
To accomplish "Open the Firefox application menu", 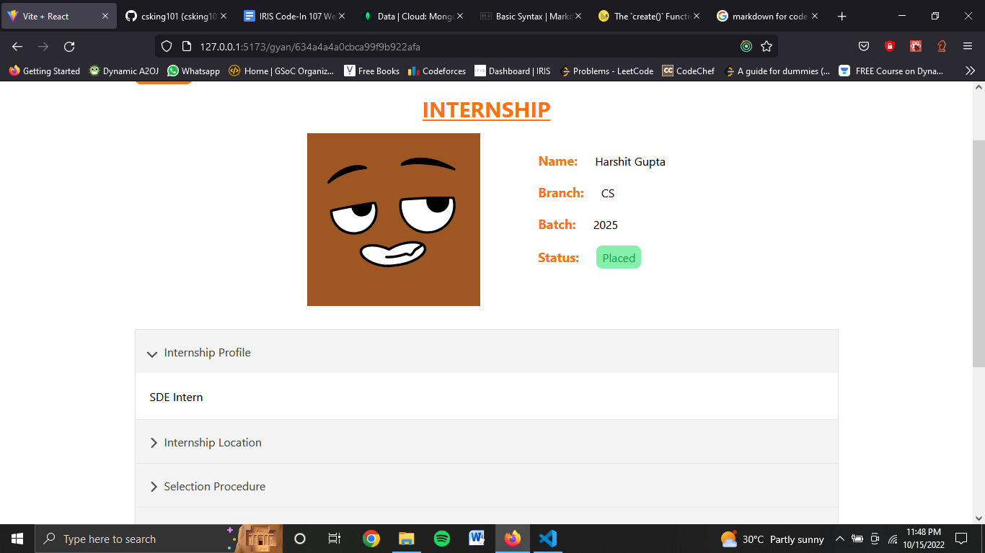I will (968, 46).
